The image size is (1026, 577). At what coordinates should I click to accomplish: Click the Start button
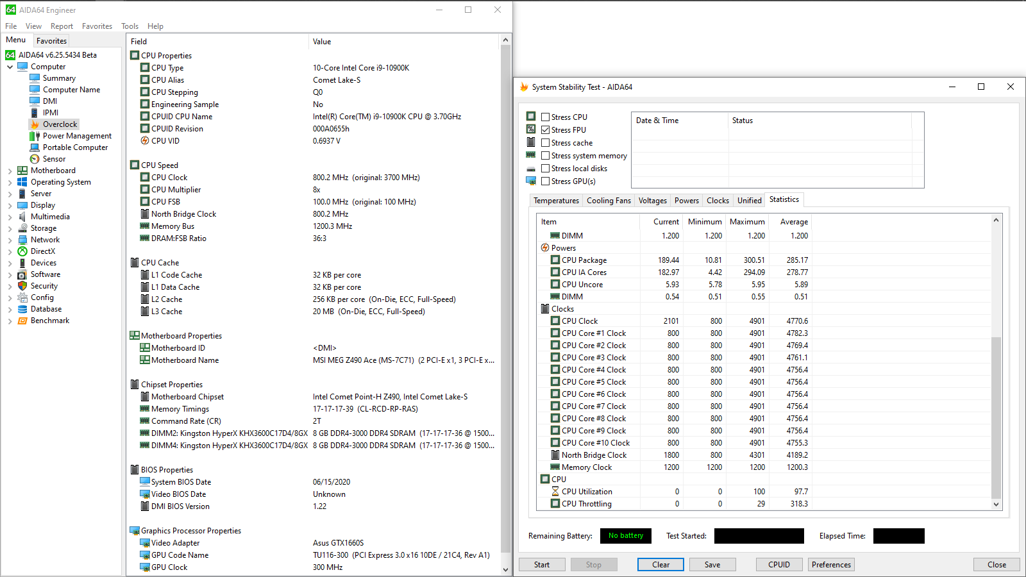[542, 565]
